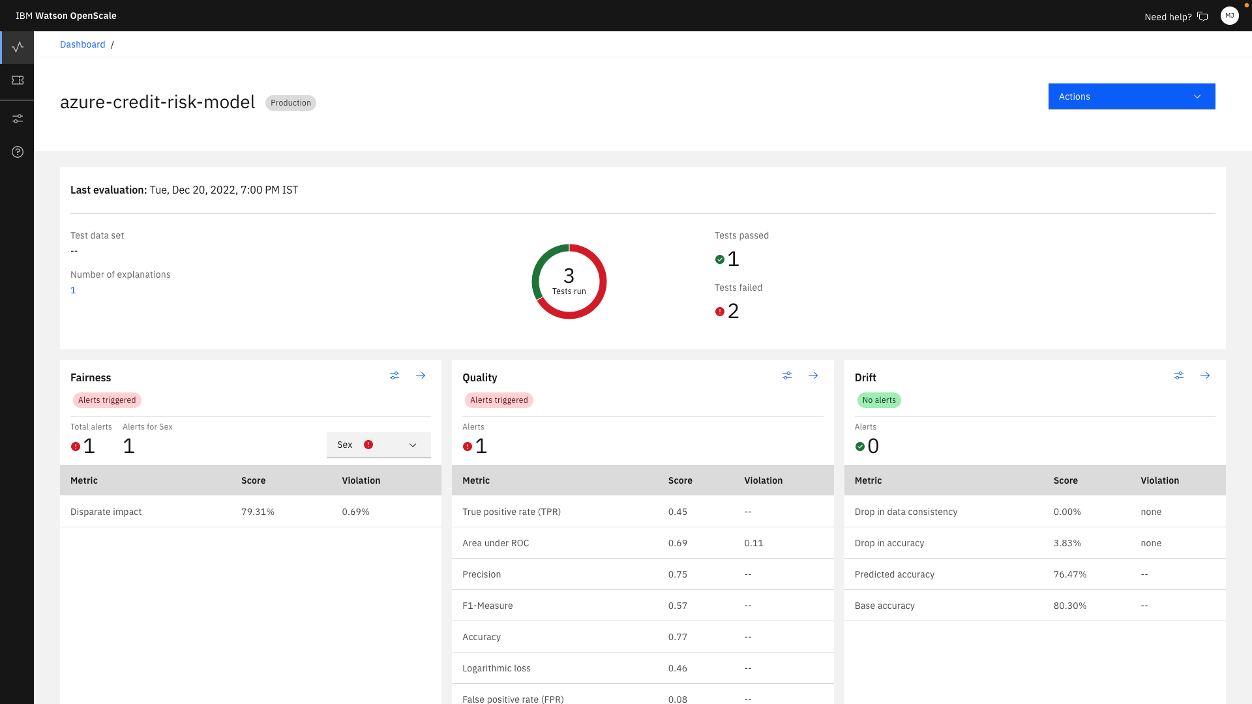The width and height of the screenshot is (1252, 704).
Task: Expand the Actions dropdown
Action: tap(1131, 96)
